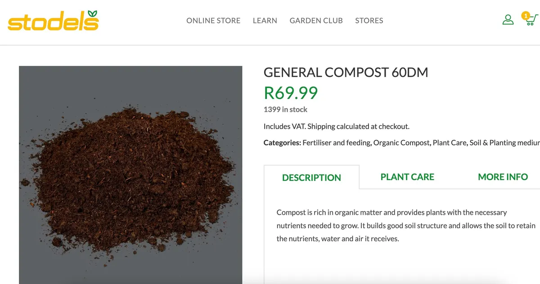The image size is (540, 284).
Task: Switch to the PLANT CARE tab
Action: coord(407,177)
